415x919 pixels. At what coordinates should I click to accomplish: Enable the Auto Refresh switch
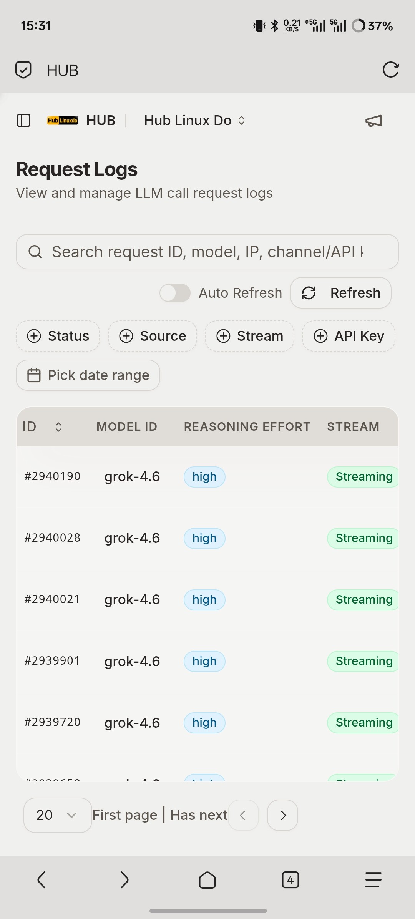[175, 293]
